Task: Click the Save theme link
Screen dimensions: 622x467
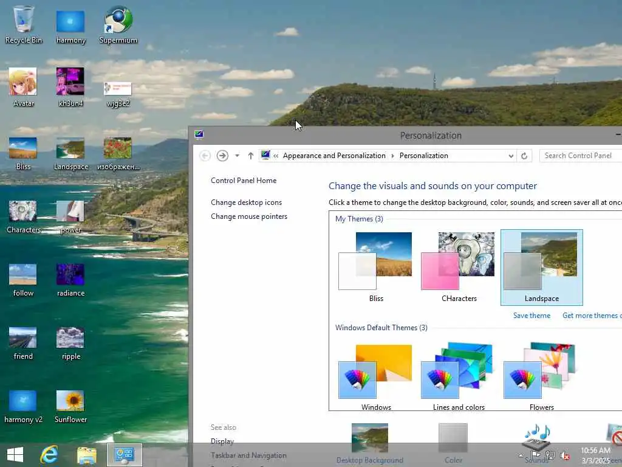Action: 531,316
